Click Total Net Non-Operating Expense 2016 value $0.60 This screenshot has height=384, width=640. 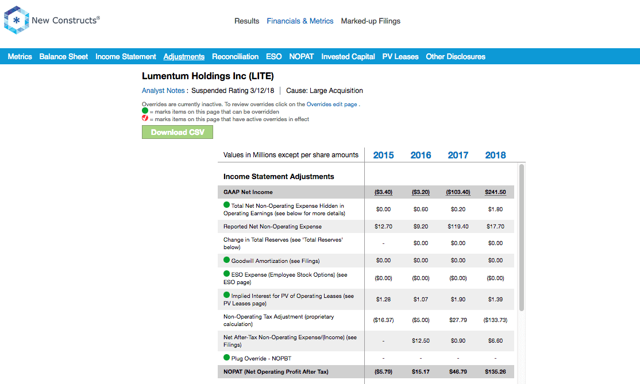tap(421, 209)
